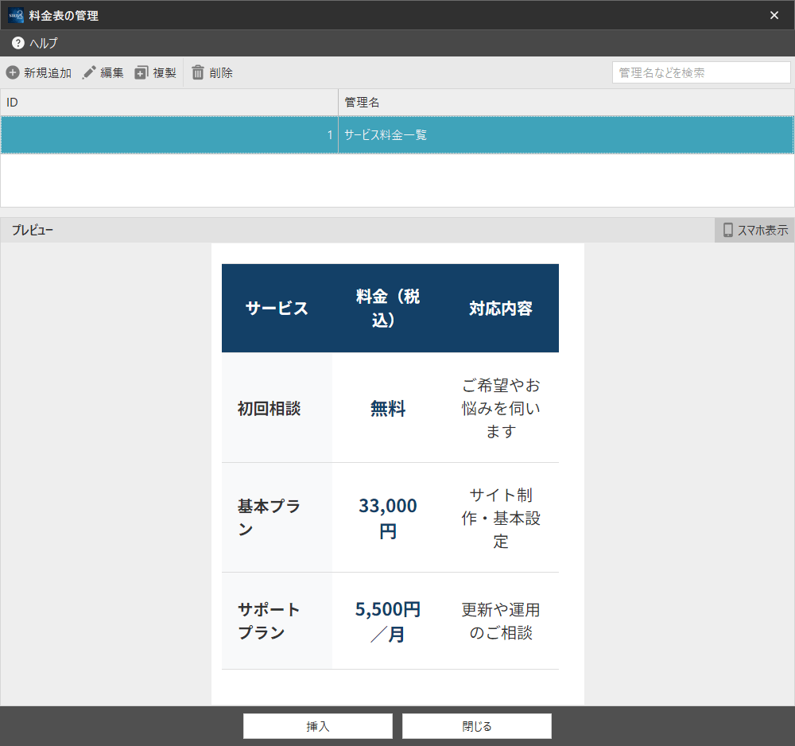Click the ご希望やお悩みを伺います description

pyautogui.click(x=501, y=408)
